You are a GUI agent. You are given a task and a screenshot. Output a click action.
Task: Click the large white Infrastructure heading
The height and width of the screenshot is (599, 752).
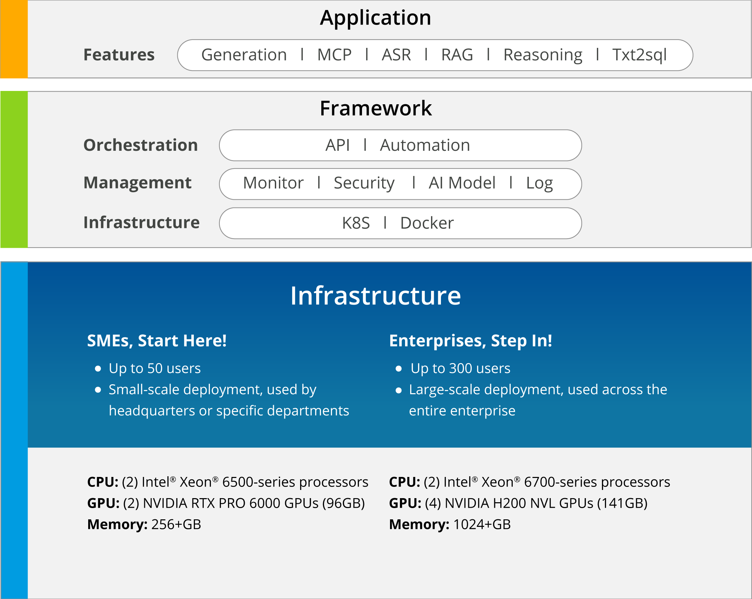[x=376, y=296]
